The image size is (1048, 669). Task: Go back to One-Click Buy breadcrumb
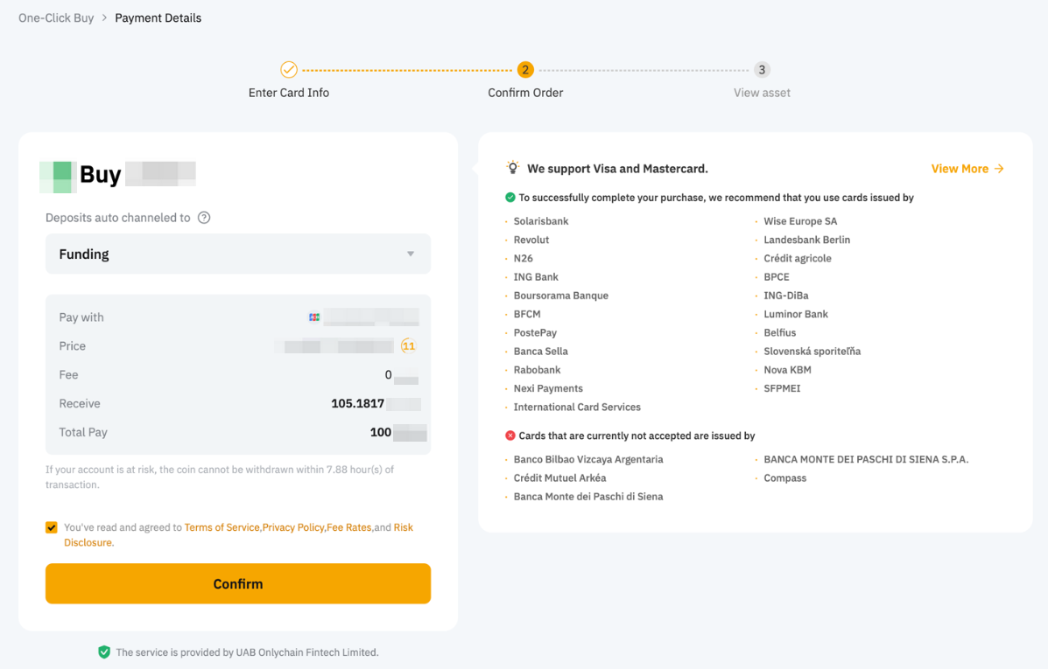pyautogui.click(x=56, y=17)
